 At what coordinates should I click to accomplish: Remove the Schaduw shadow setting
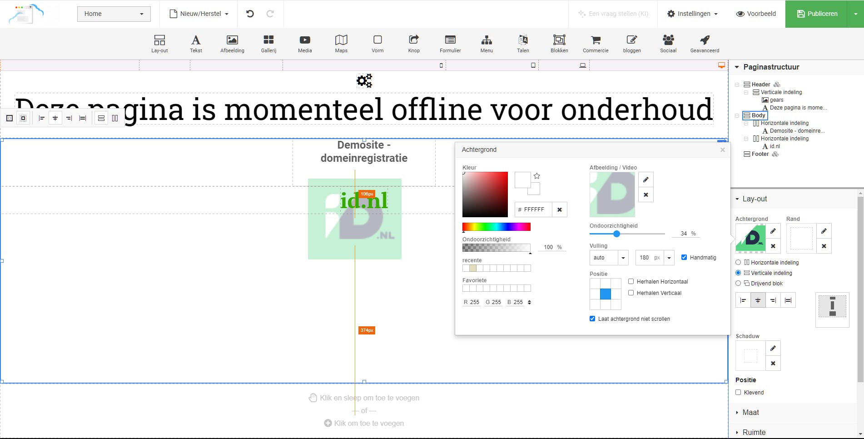pos(773,364)
